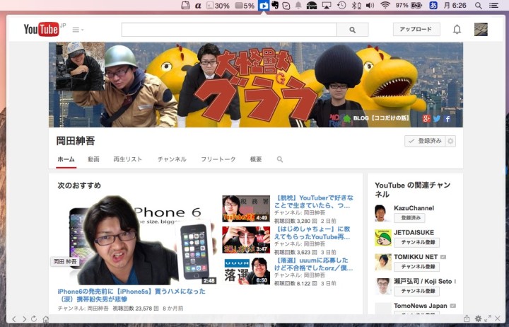Open the Google+ link on banner

click(x=426, y=119)
